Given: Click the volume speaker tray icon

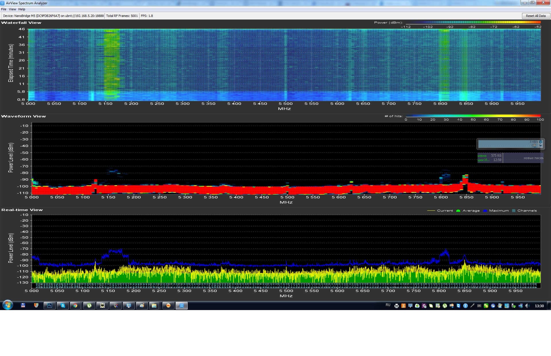Looking at the screenshot, I should pyautogui.click(x=527, y=306).
